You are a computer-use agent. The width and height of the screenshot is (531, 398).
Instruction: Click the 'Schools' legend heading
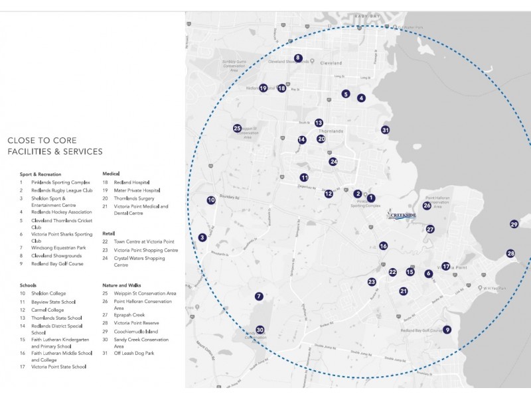tap(28, 285)
